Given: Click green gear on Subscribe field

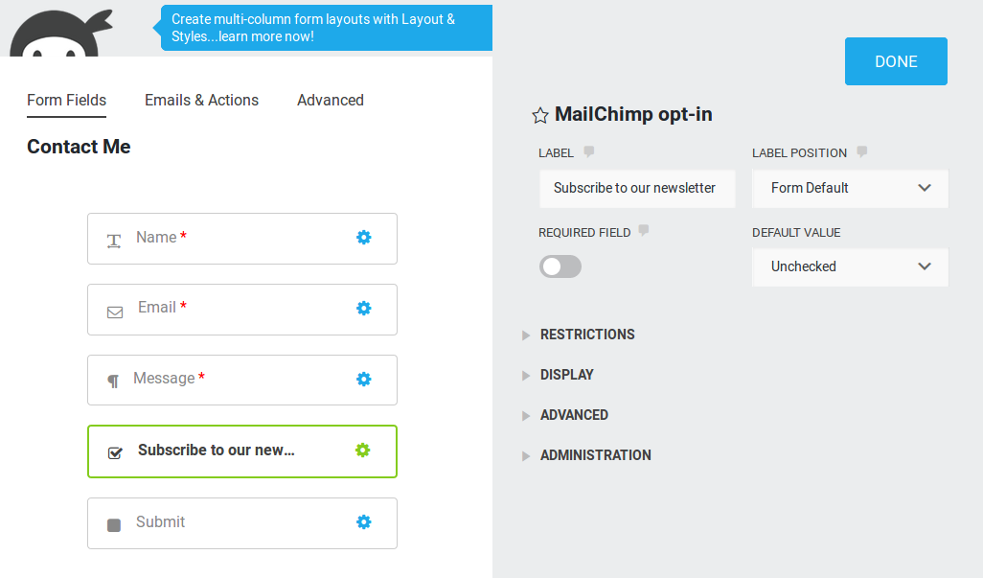Looking at the screenshot, I should (362, 451).
